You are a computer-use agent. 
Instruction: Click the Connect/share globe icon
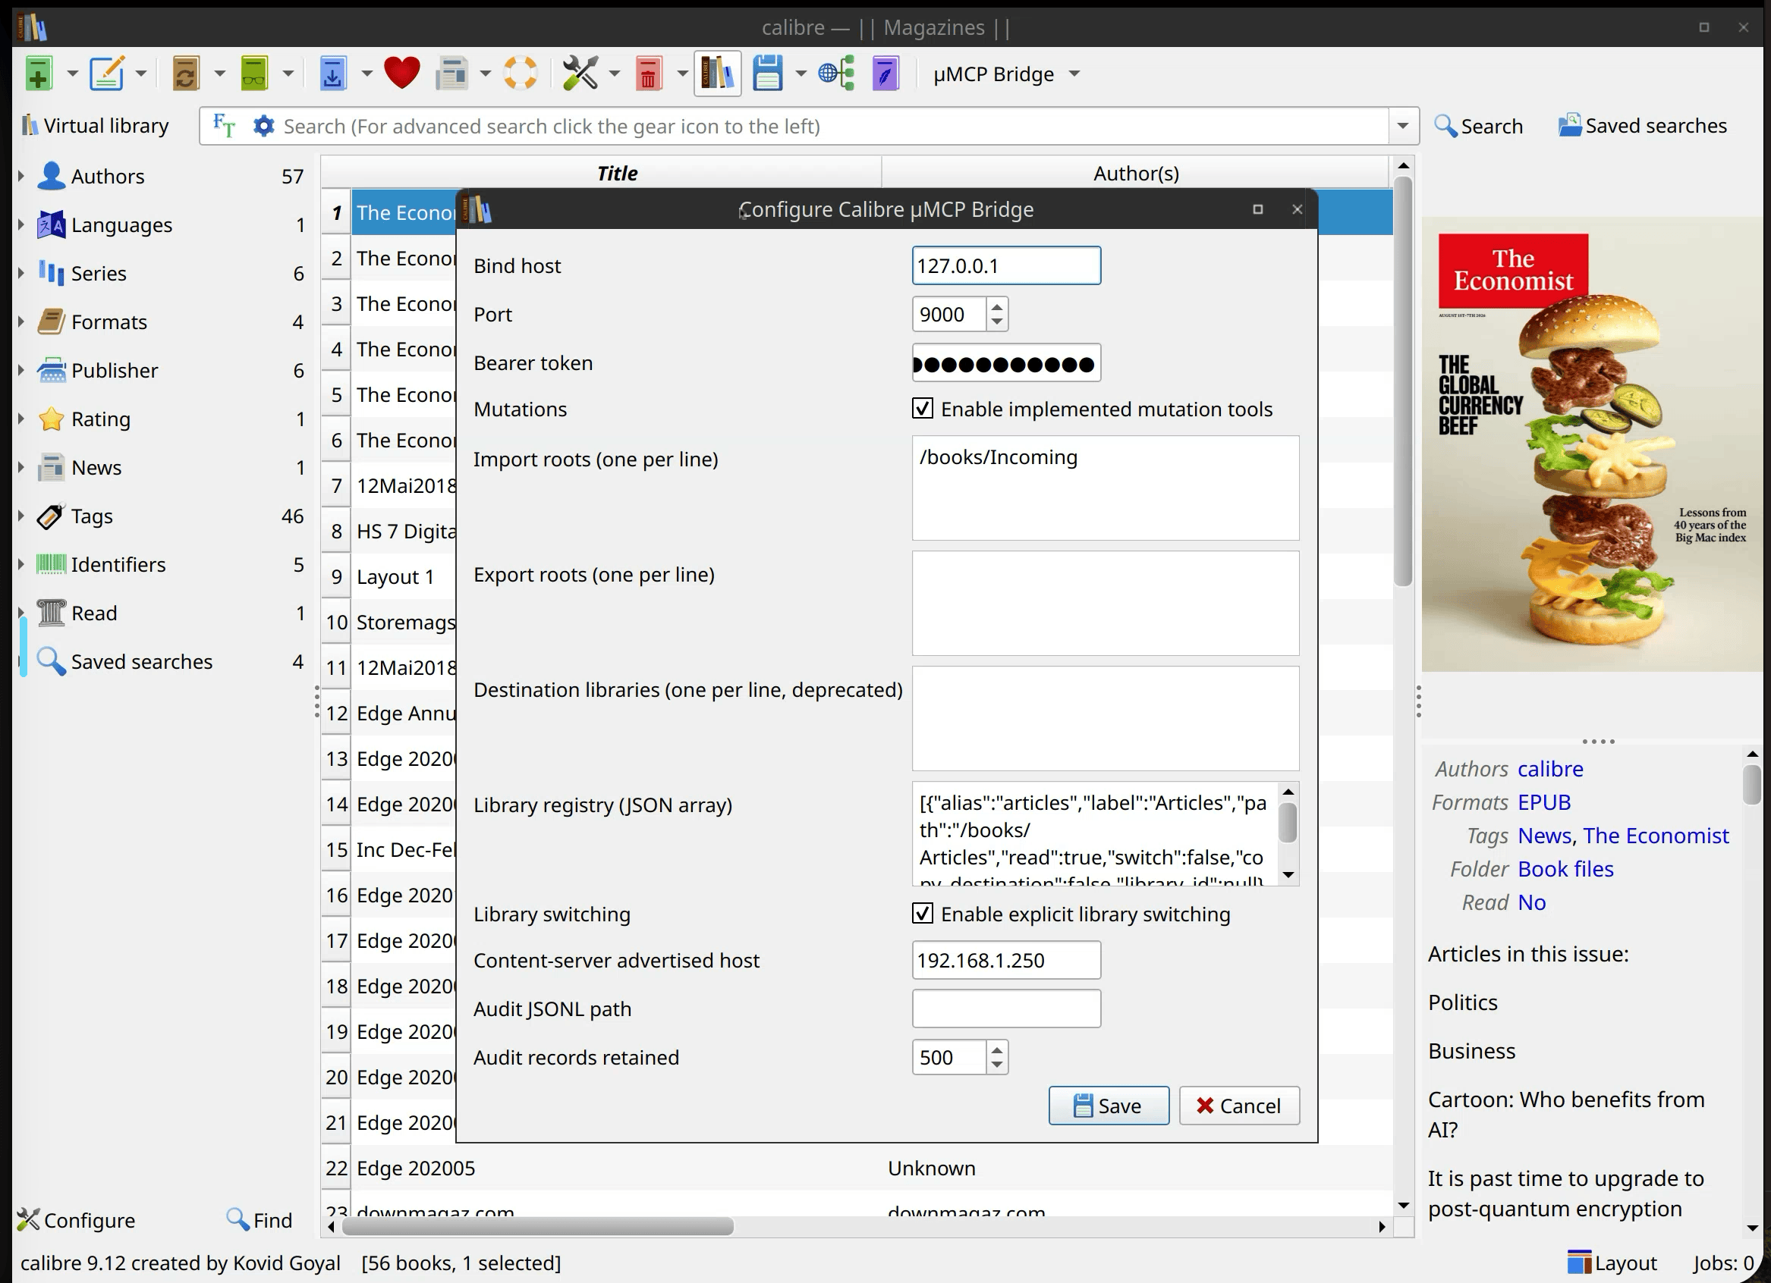(x=835, y=74)
